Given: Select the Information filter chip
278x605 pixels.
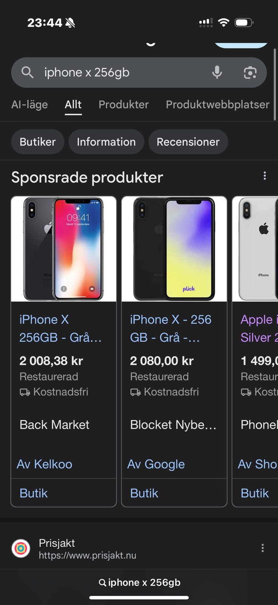Looking at the screenshot, I should (x=106, y=142).
